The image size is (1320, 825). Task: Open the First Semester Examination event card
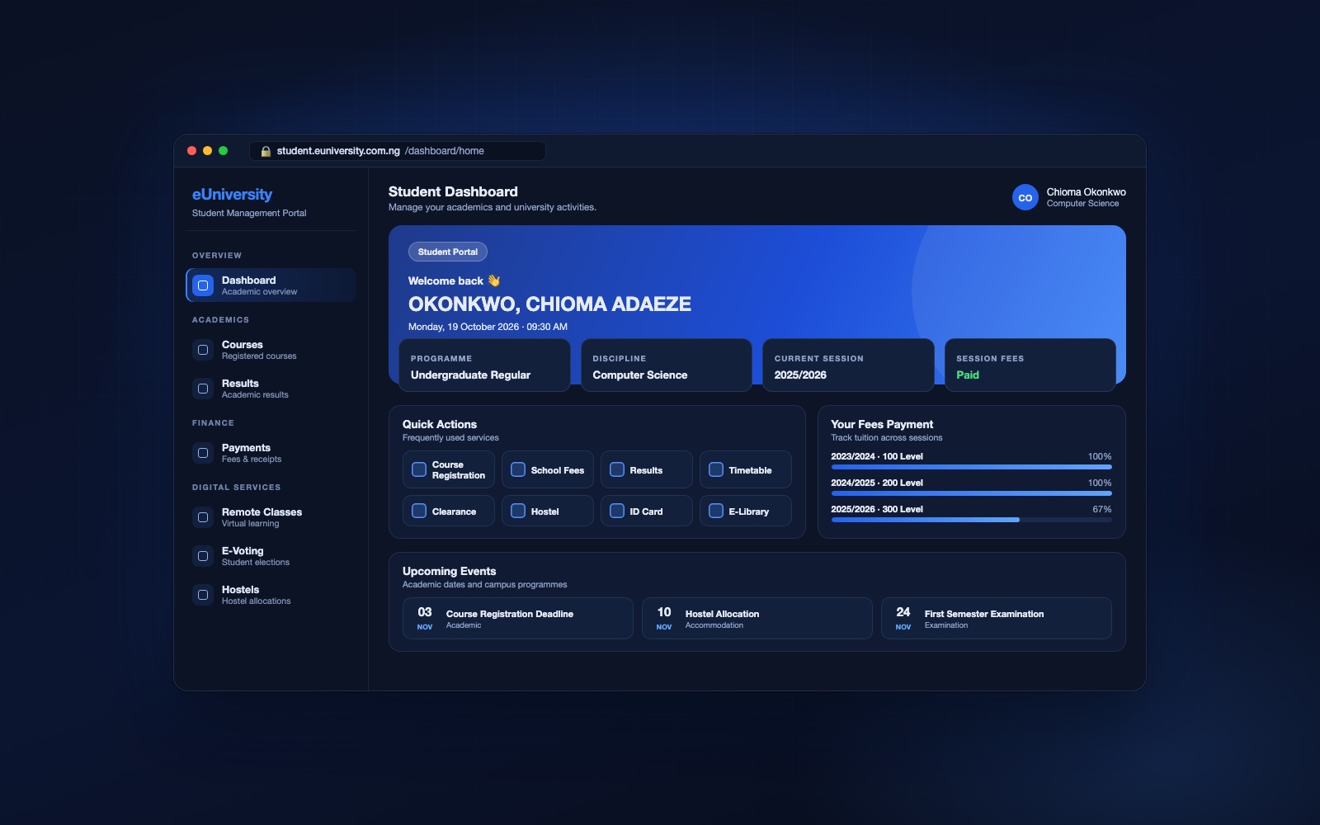(x=997, y=618)
